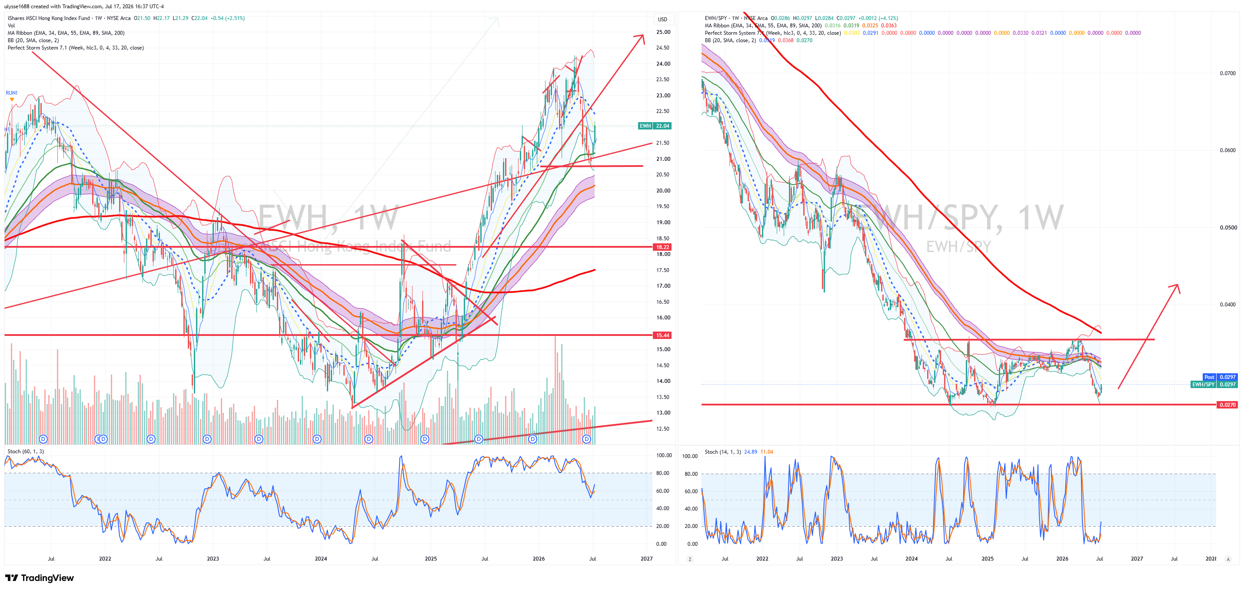The height and width of the screenshot is (591, 1244).
Task: Click the EWH/SPY 0.0297 ticker price label
Action: tap(1214, 384)
